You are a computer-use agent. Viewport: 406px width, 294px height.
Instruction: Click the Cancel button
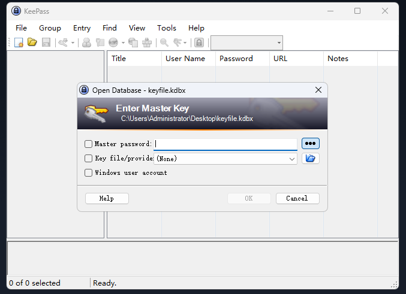click(x=297, y=198)
